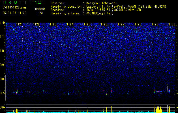The image size is (178, 113).
Task: Click the wide yellow intensity peak after 1129
Action: pyautogui.click(x=159, y=110)
